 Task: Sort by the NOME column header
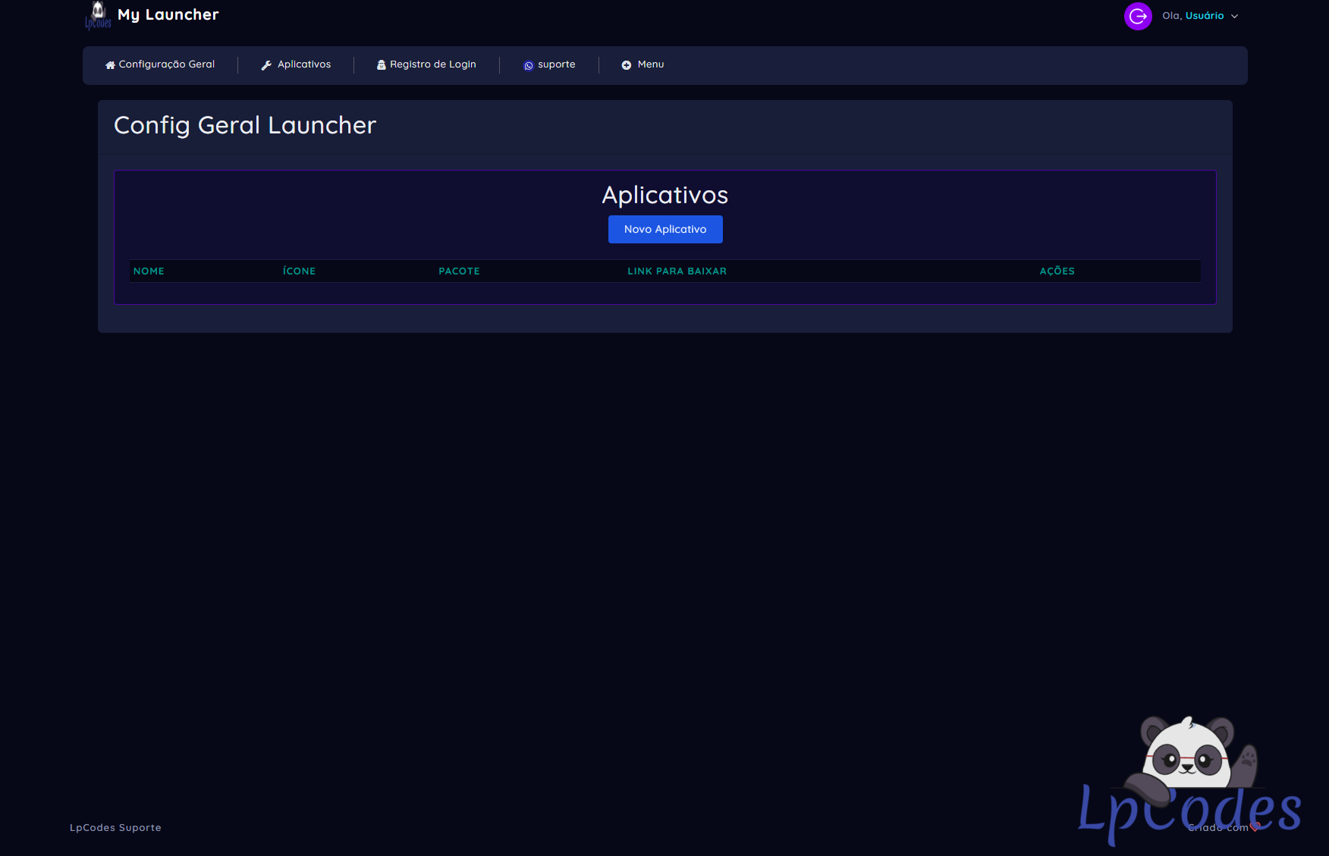[x=149, y=271]
